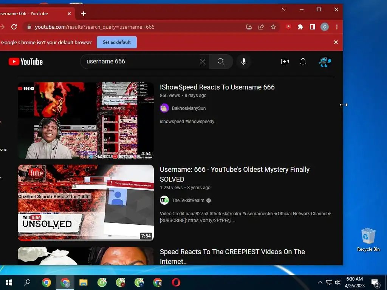Image resolution: width=387 pixels, height=290 pixels.
Task: Visit the BakhosManySun channel avatar
Action: pos(164,108)
